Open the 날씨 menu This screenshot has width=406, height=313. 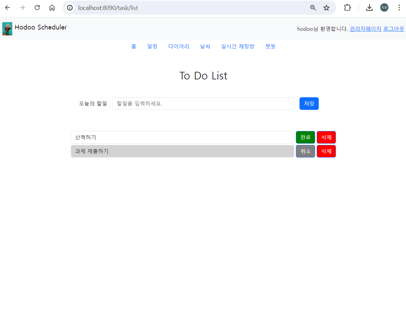coord(205,46)
